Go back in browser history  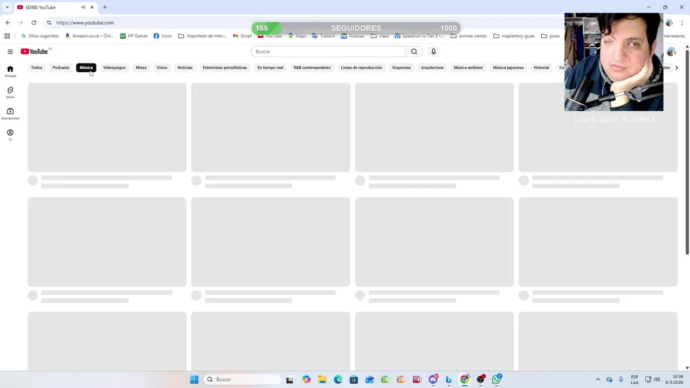coord(8,23)
